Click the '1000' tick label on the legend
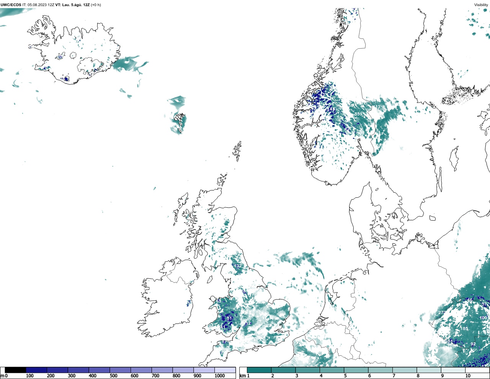This screenshot has width=490, height=379. click(x=220, y=376)
